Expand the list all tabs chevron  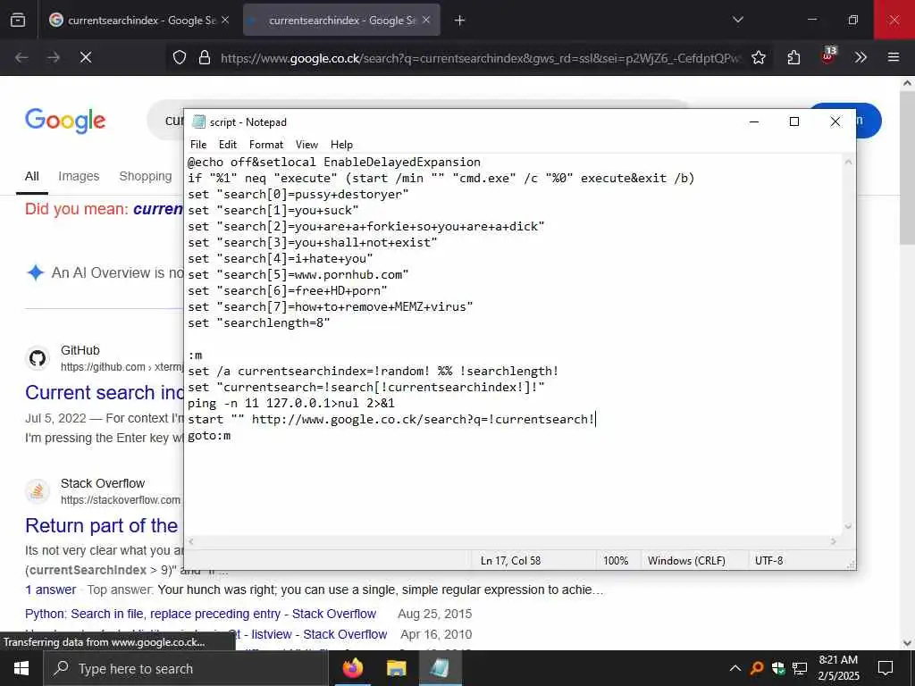pos(737,20)
